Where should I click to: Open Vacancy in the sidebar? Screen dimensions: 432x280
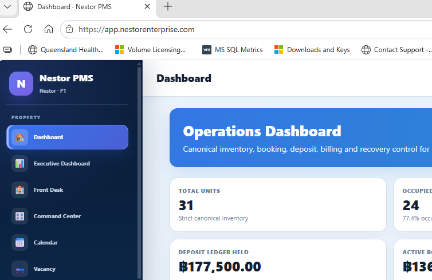coord(68,269)
